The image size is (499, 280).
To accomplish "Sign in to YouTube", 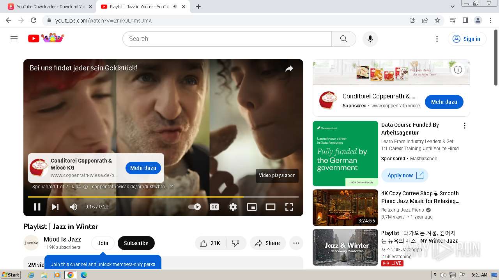I will [x=467, y=39].
